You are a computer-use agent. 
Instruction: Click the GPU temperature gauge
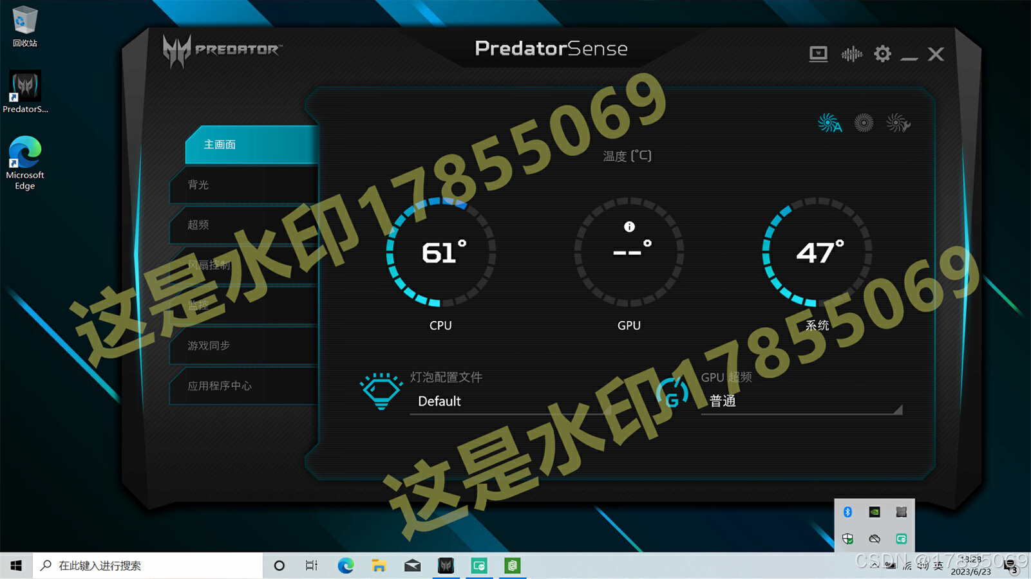pyautogui.click(x=629, y=252)
